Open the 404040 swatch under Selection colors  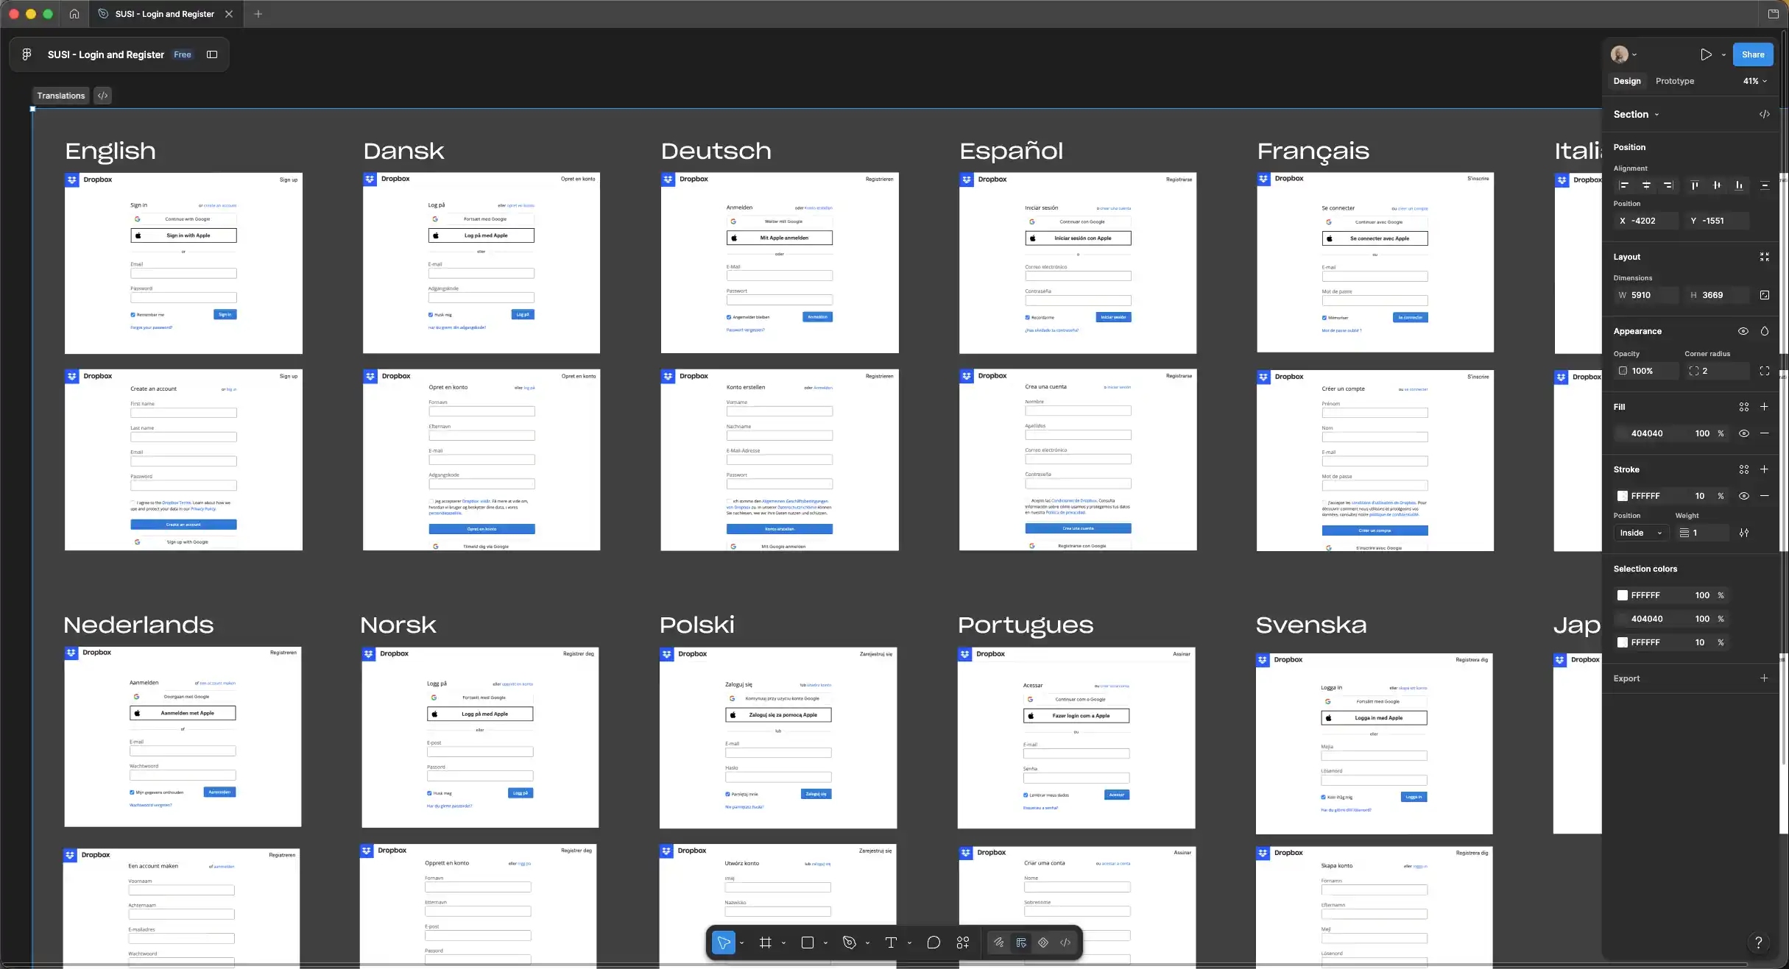(x=1622, y=619)
